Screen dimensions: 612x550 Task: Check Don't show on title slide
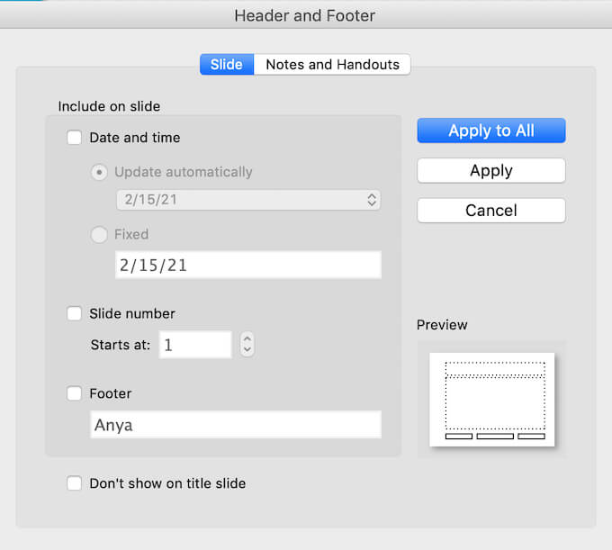coord(74,483)
